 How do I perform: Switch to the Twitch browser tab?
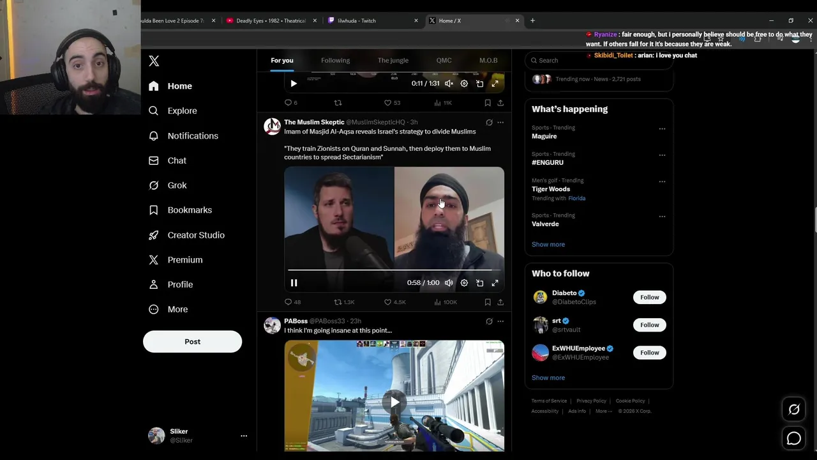(373, 20)
